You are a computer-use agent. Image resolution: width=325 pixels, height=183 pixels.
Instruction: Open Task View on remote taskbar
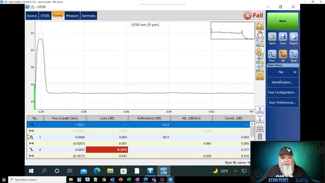[70, 171]
